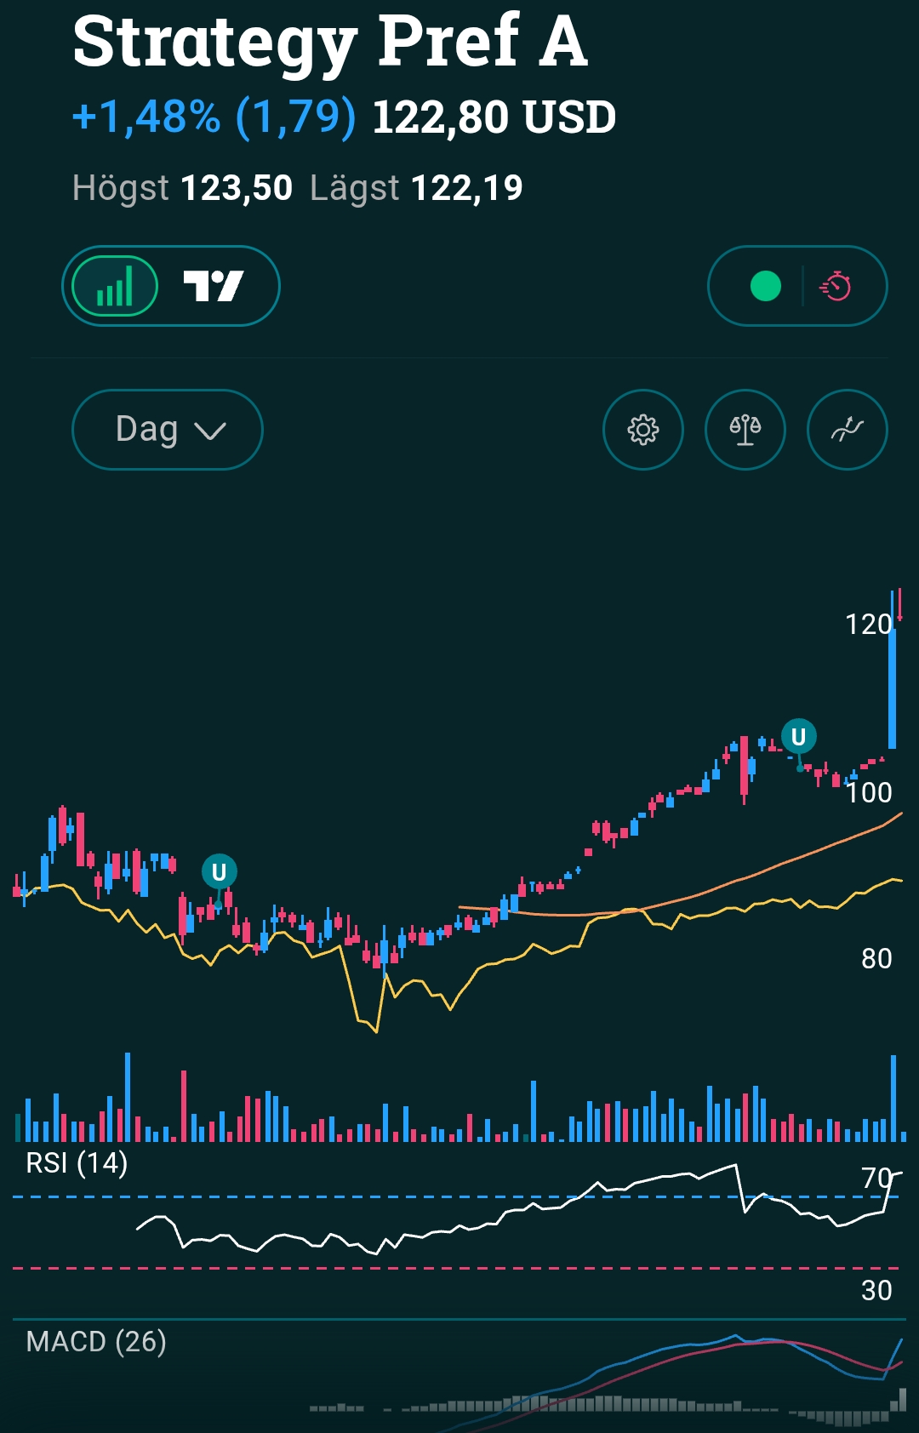Tap the 80 price axis label
919x1433 pixels.
(876, 959)
